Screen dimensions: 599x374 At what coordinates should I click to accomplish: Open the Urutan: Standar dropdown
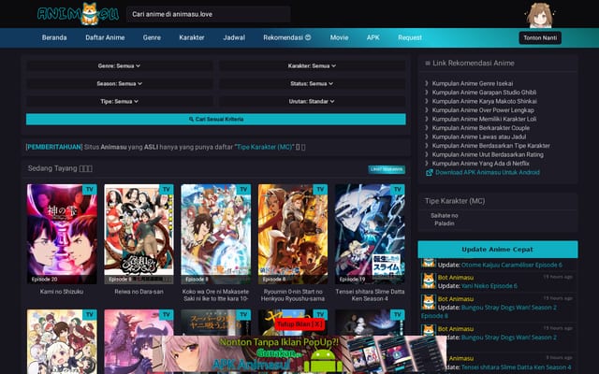[x=312, y=102]
